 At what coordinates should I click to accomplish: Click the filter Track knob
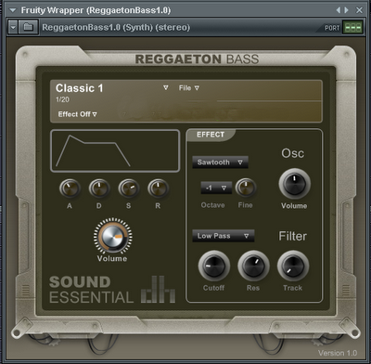point(293,266)
